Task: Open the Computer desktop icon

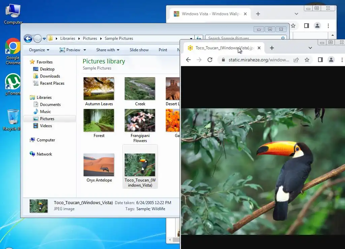Action: (x=13, y=14)
